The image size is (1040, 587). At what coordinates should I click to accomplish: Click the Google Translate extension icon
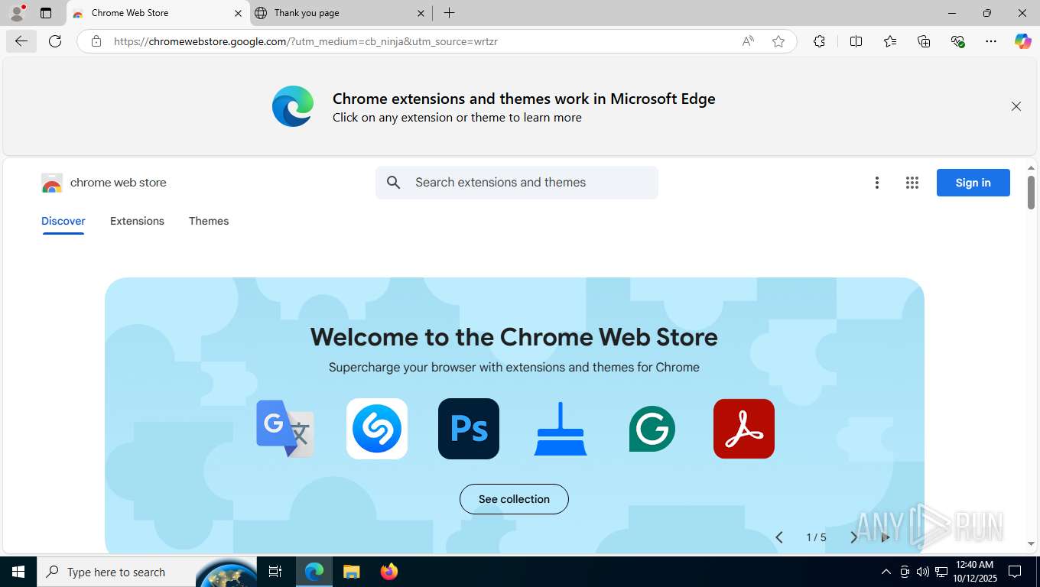click(x=285, y=429)
